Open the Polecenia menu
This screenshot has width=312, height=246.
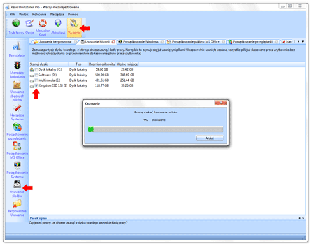pos(39,14)
